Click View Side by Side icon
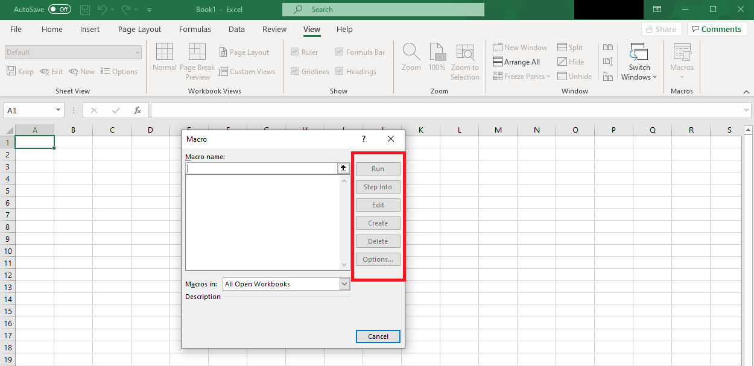Viewport: 754px width, 366px height. coord(608,47)
